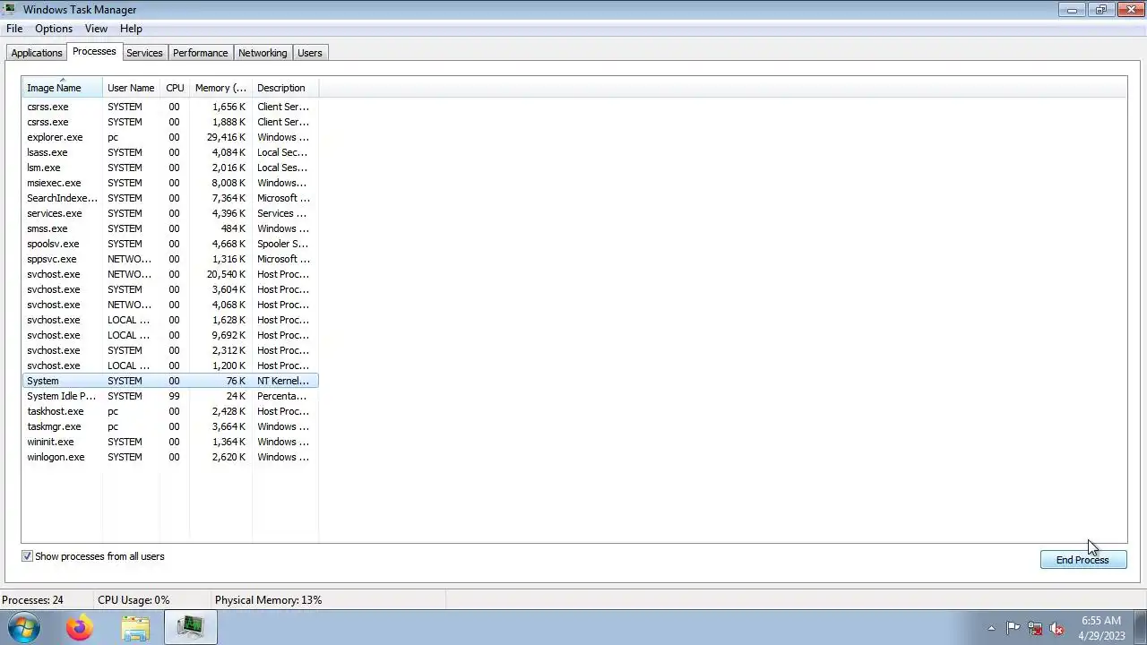Select svchost.exe using 9,692 K memory

click(170, 335)
